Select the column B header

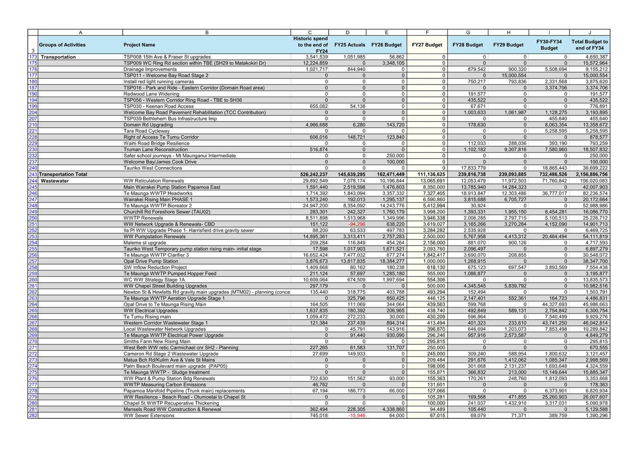(207, 33)
